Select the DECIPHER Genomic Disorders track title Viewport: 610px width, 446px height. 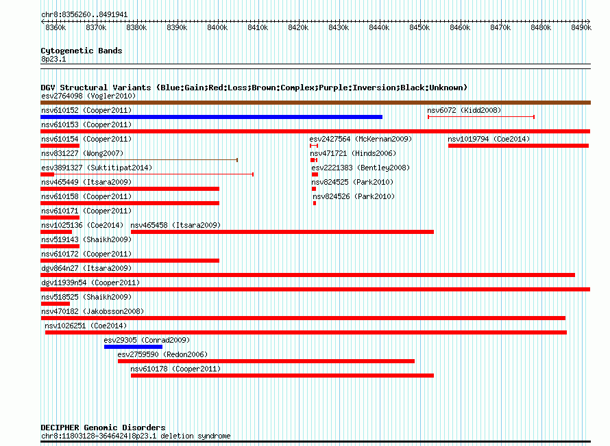tap(103, 428)
